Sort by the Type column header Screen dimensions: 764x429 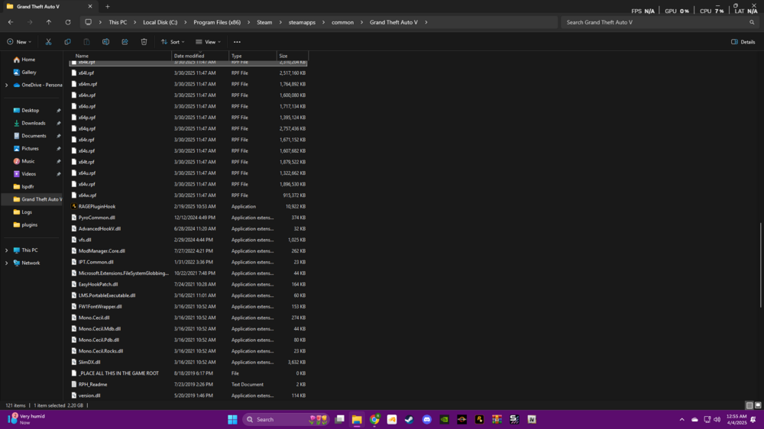252,56
